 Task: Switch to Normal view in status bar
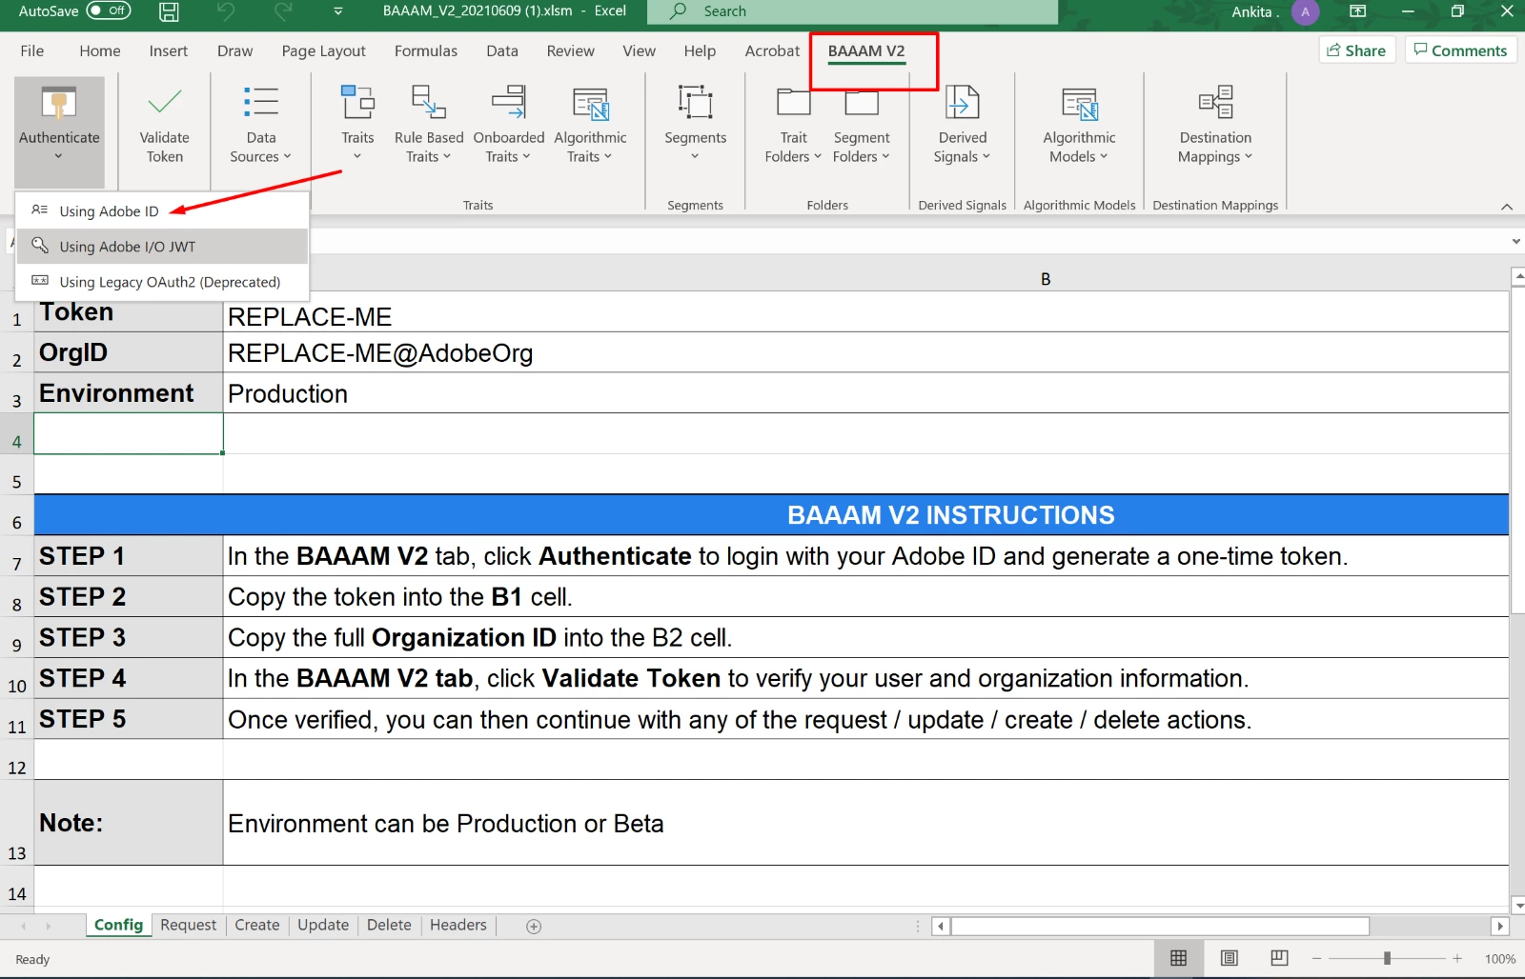[x=1179, y=958]
